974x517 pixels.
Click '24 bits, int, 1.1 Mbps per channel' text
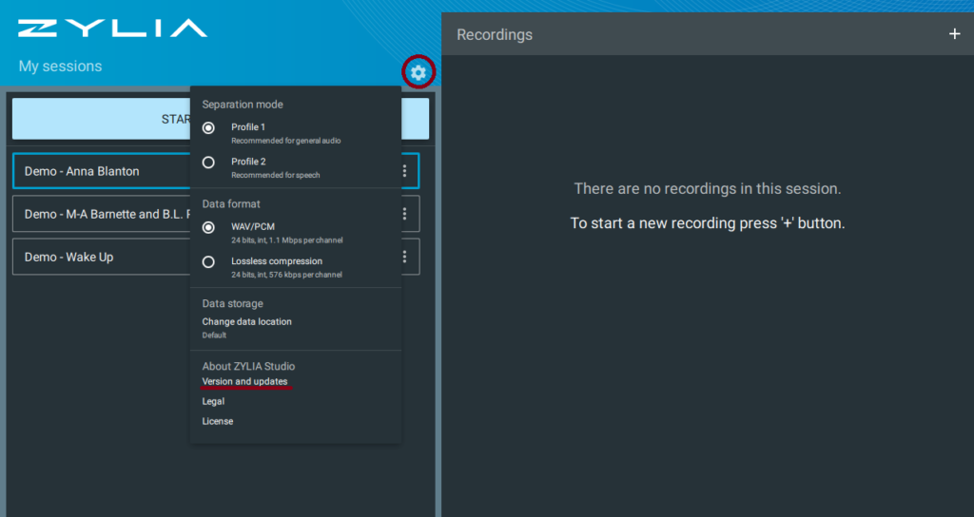click(287, 240)
